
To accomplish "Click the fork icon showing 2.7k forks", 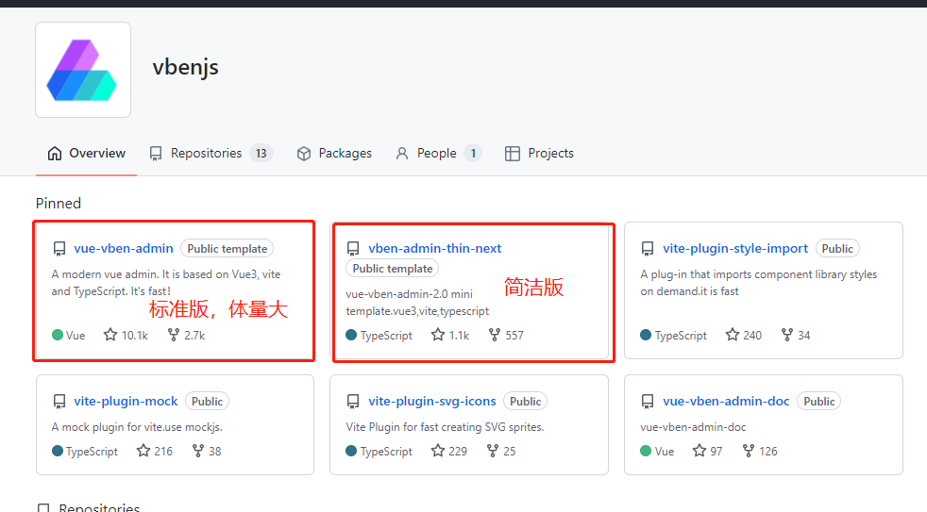I will 173,335.
